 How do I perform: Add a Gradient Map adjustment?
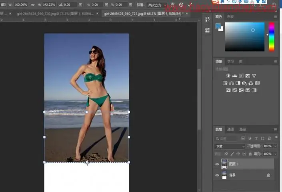(254, 90)
